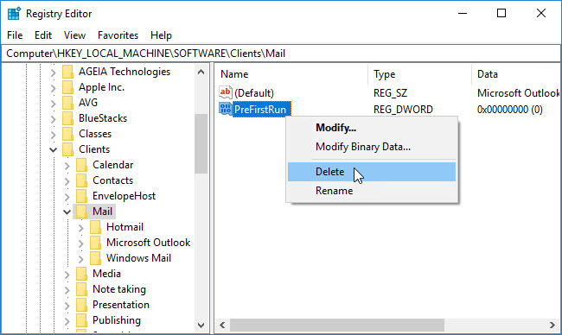Click the EnvelopeHost folder icon

click(82, 196)
